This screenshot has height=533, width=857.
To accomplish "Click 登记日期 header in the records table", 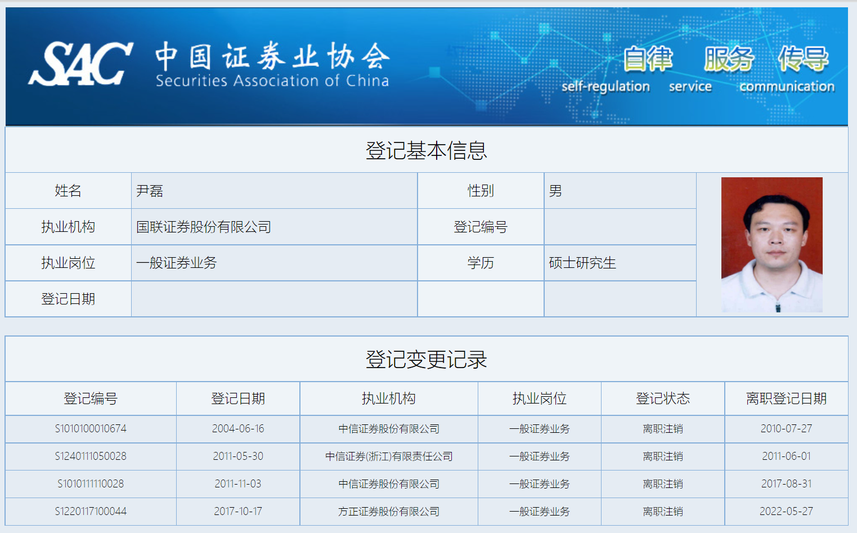I will tap(238, 398).
